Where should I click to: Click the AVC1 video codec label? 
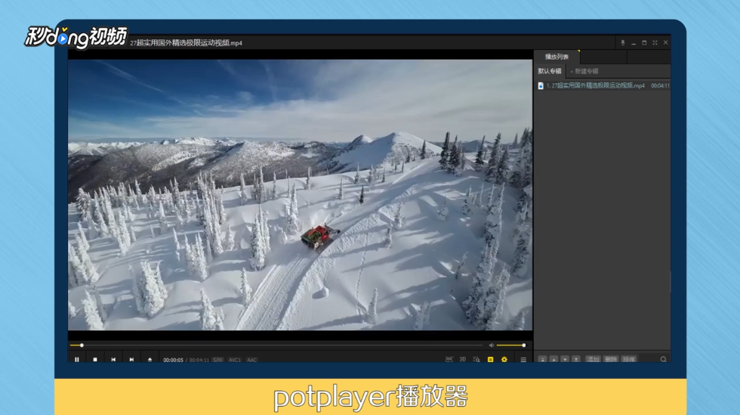click(235, 360)
